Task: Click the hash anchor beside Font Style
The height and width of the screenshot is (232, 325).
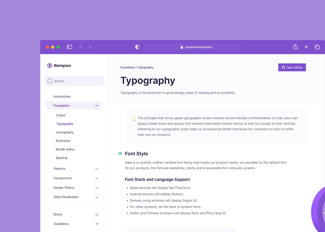Action: coord(120,153)
